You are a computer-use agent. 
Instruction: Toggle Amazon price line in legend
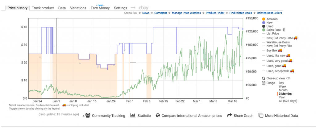point(272,19)
